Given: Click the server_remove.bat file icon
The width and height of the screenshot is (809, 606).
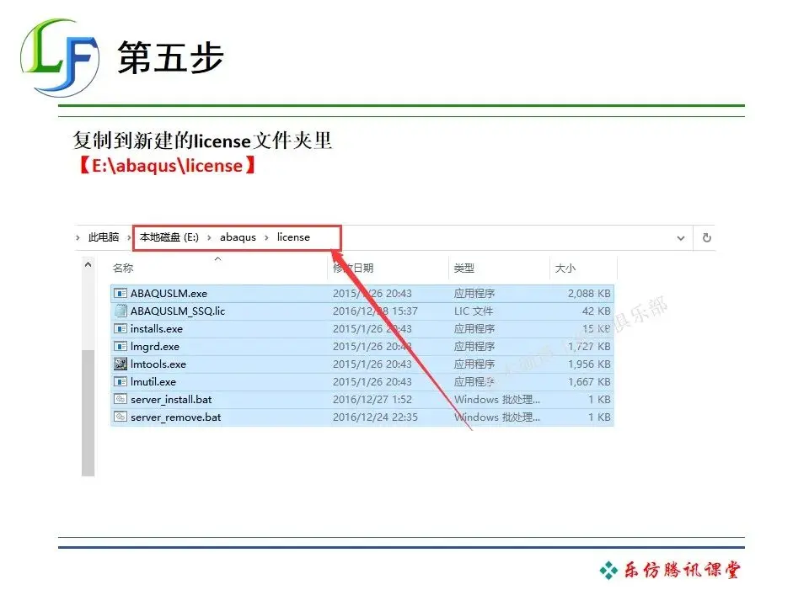Looking at the screenshot, I should pos(121,417).
